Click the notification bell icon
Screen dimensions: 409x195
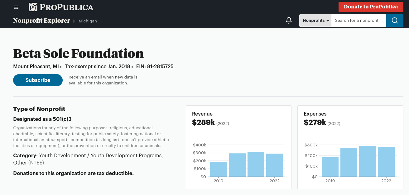[289, 21]
